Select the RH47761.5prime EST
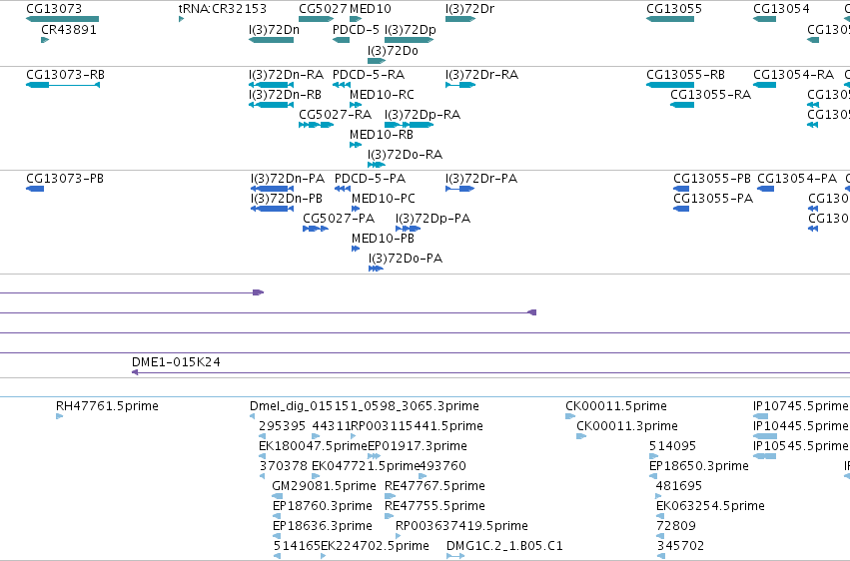Screen dimensions: 850x561 click(x=60, y=417)
